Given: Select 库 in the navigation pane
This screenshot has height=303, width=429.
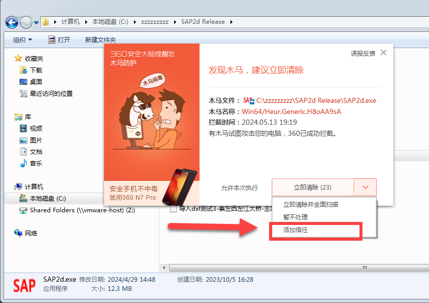Looking at the screenshot, I should click(28, 117).
